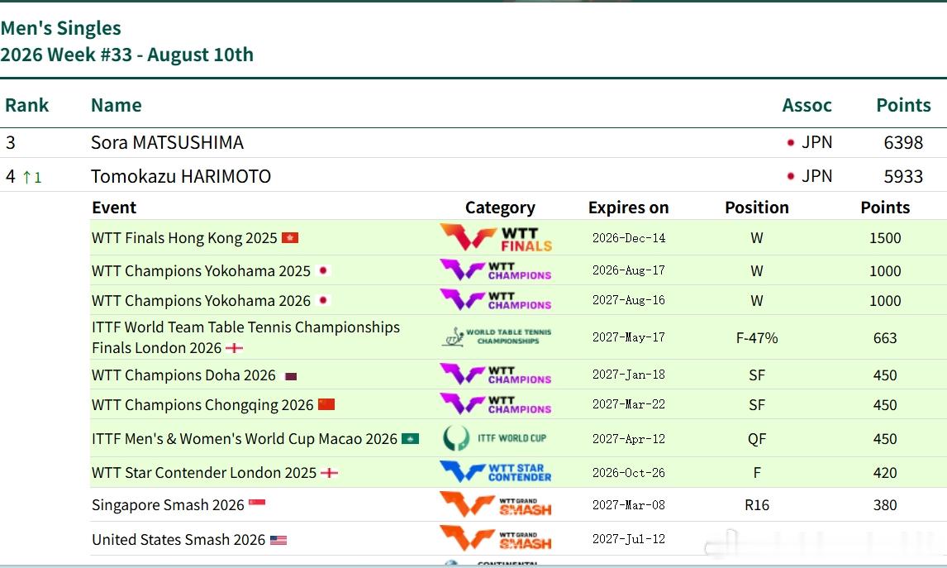
Task: Open ITTF Men's & Women's World Cup Macao 2026
Action: [245, 439]
